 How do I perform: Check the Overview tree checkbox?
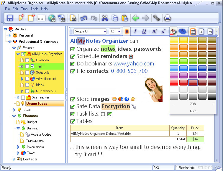(27, 60)
